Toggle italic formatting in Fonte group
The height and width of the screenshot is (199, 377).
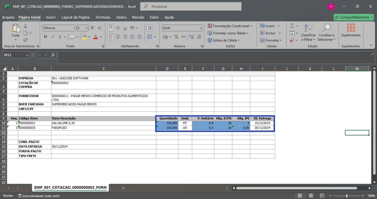click(x=52, y=37)
